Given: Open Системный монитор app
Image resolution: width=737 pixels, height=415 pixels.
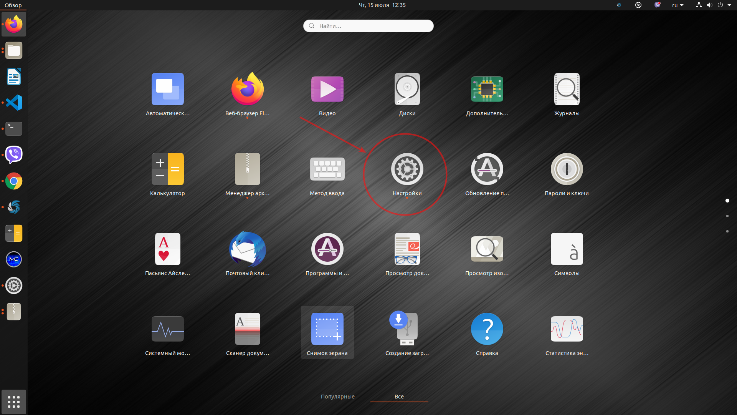Looking at the screenshot, I should point(167,329).
